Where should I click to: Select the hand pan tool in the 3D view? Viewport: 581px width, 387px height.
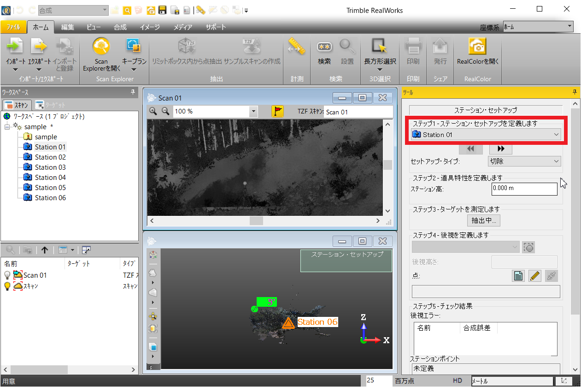click(x=153, y=273)
